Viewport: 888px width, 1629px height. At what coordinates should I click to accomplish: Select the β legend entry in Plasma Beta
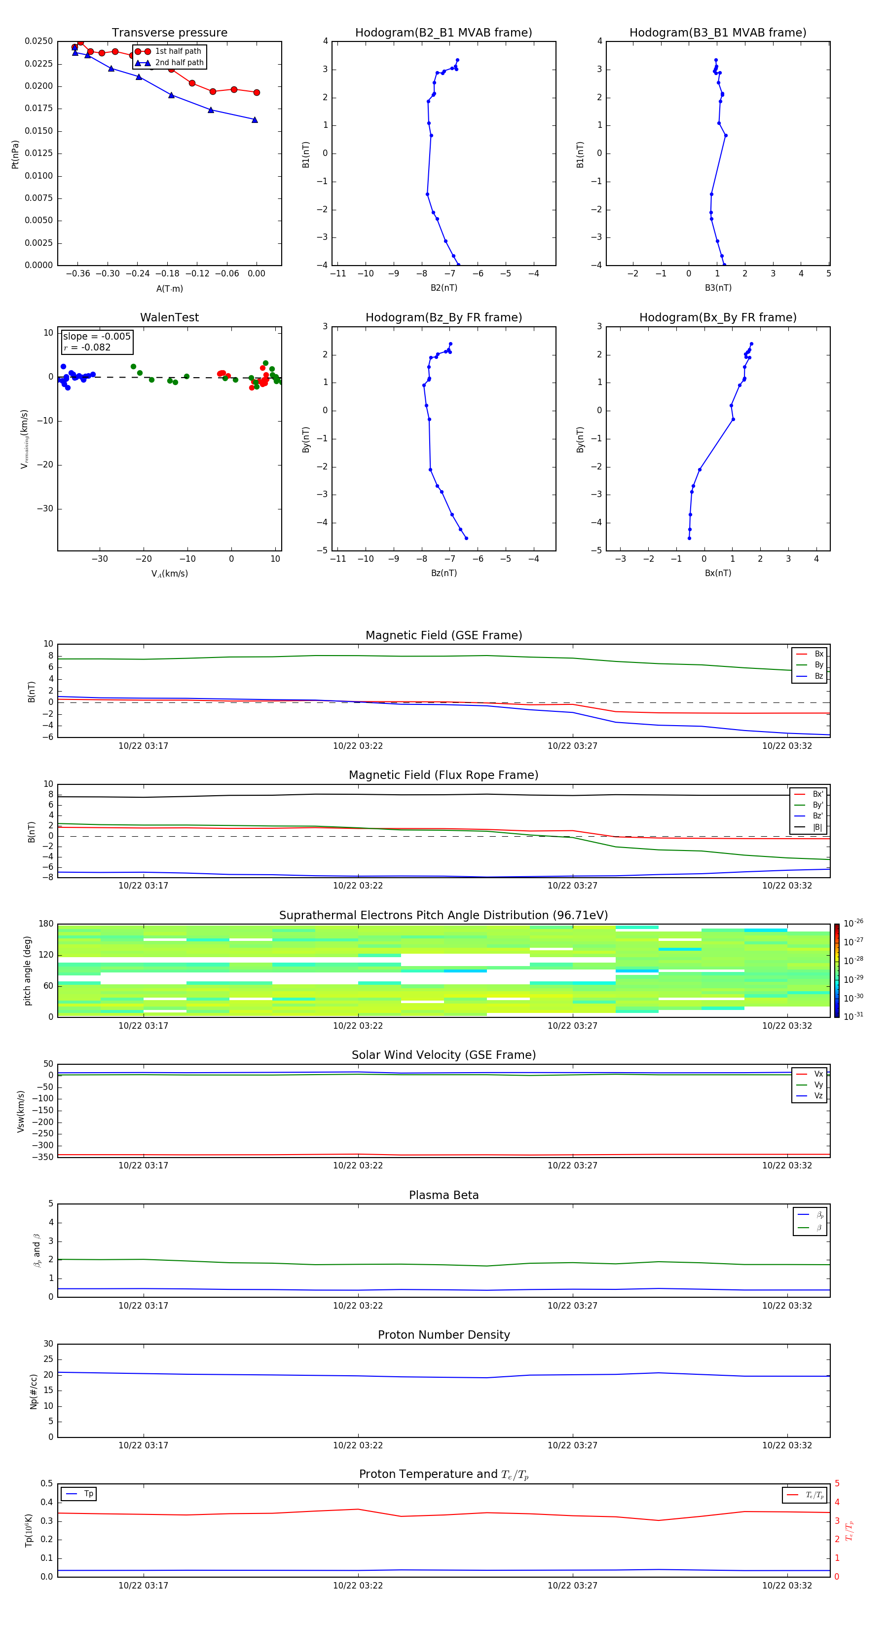click(x=810, y=1228)
